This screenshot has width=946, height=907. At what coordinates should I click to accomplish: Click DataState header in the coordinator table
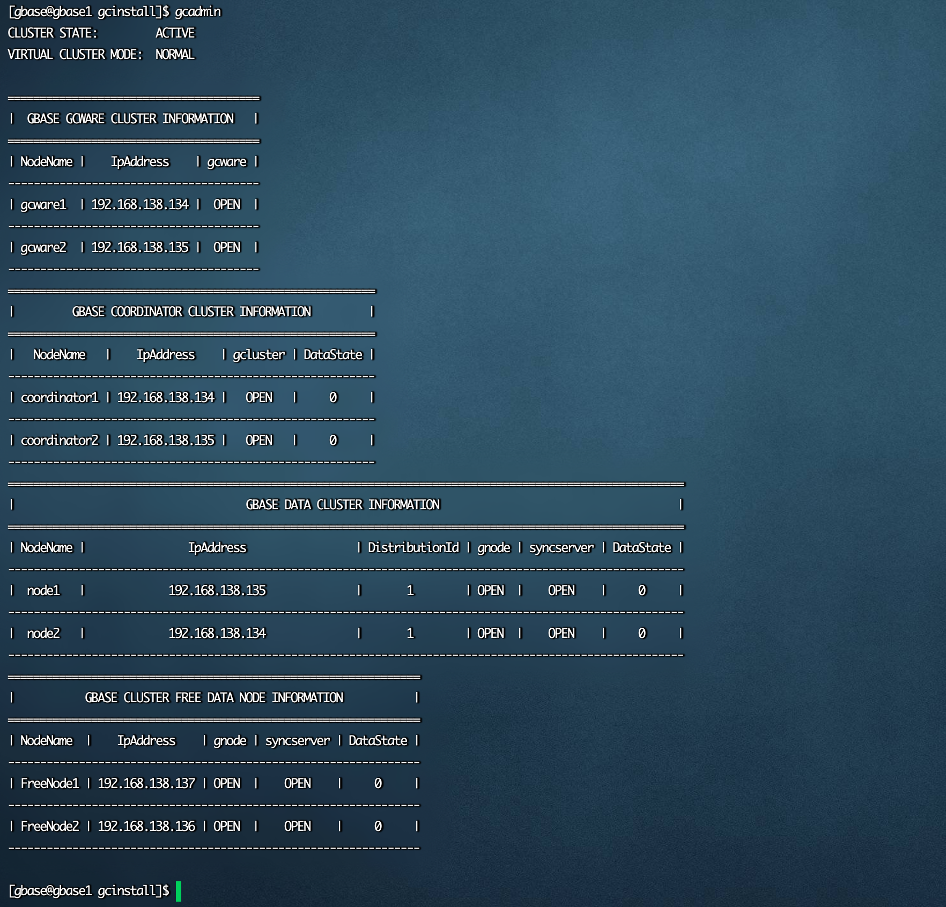(333, 355)
